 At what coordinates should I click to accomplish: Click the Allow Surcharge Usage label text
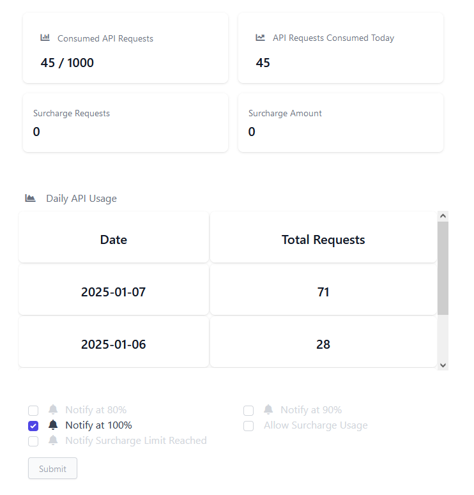click(316, 425)
